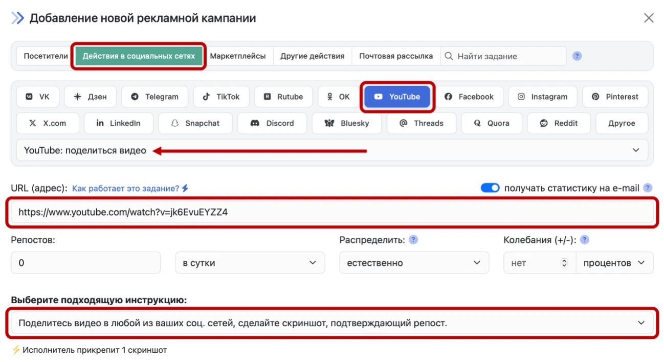Click the help icon beside search field
Image resolution: width=664 pixels, height=362 pixels.
577,56
